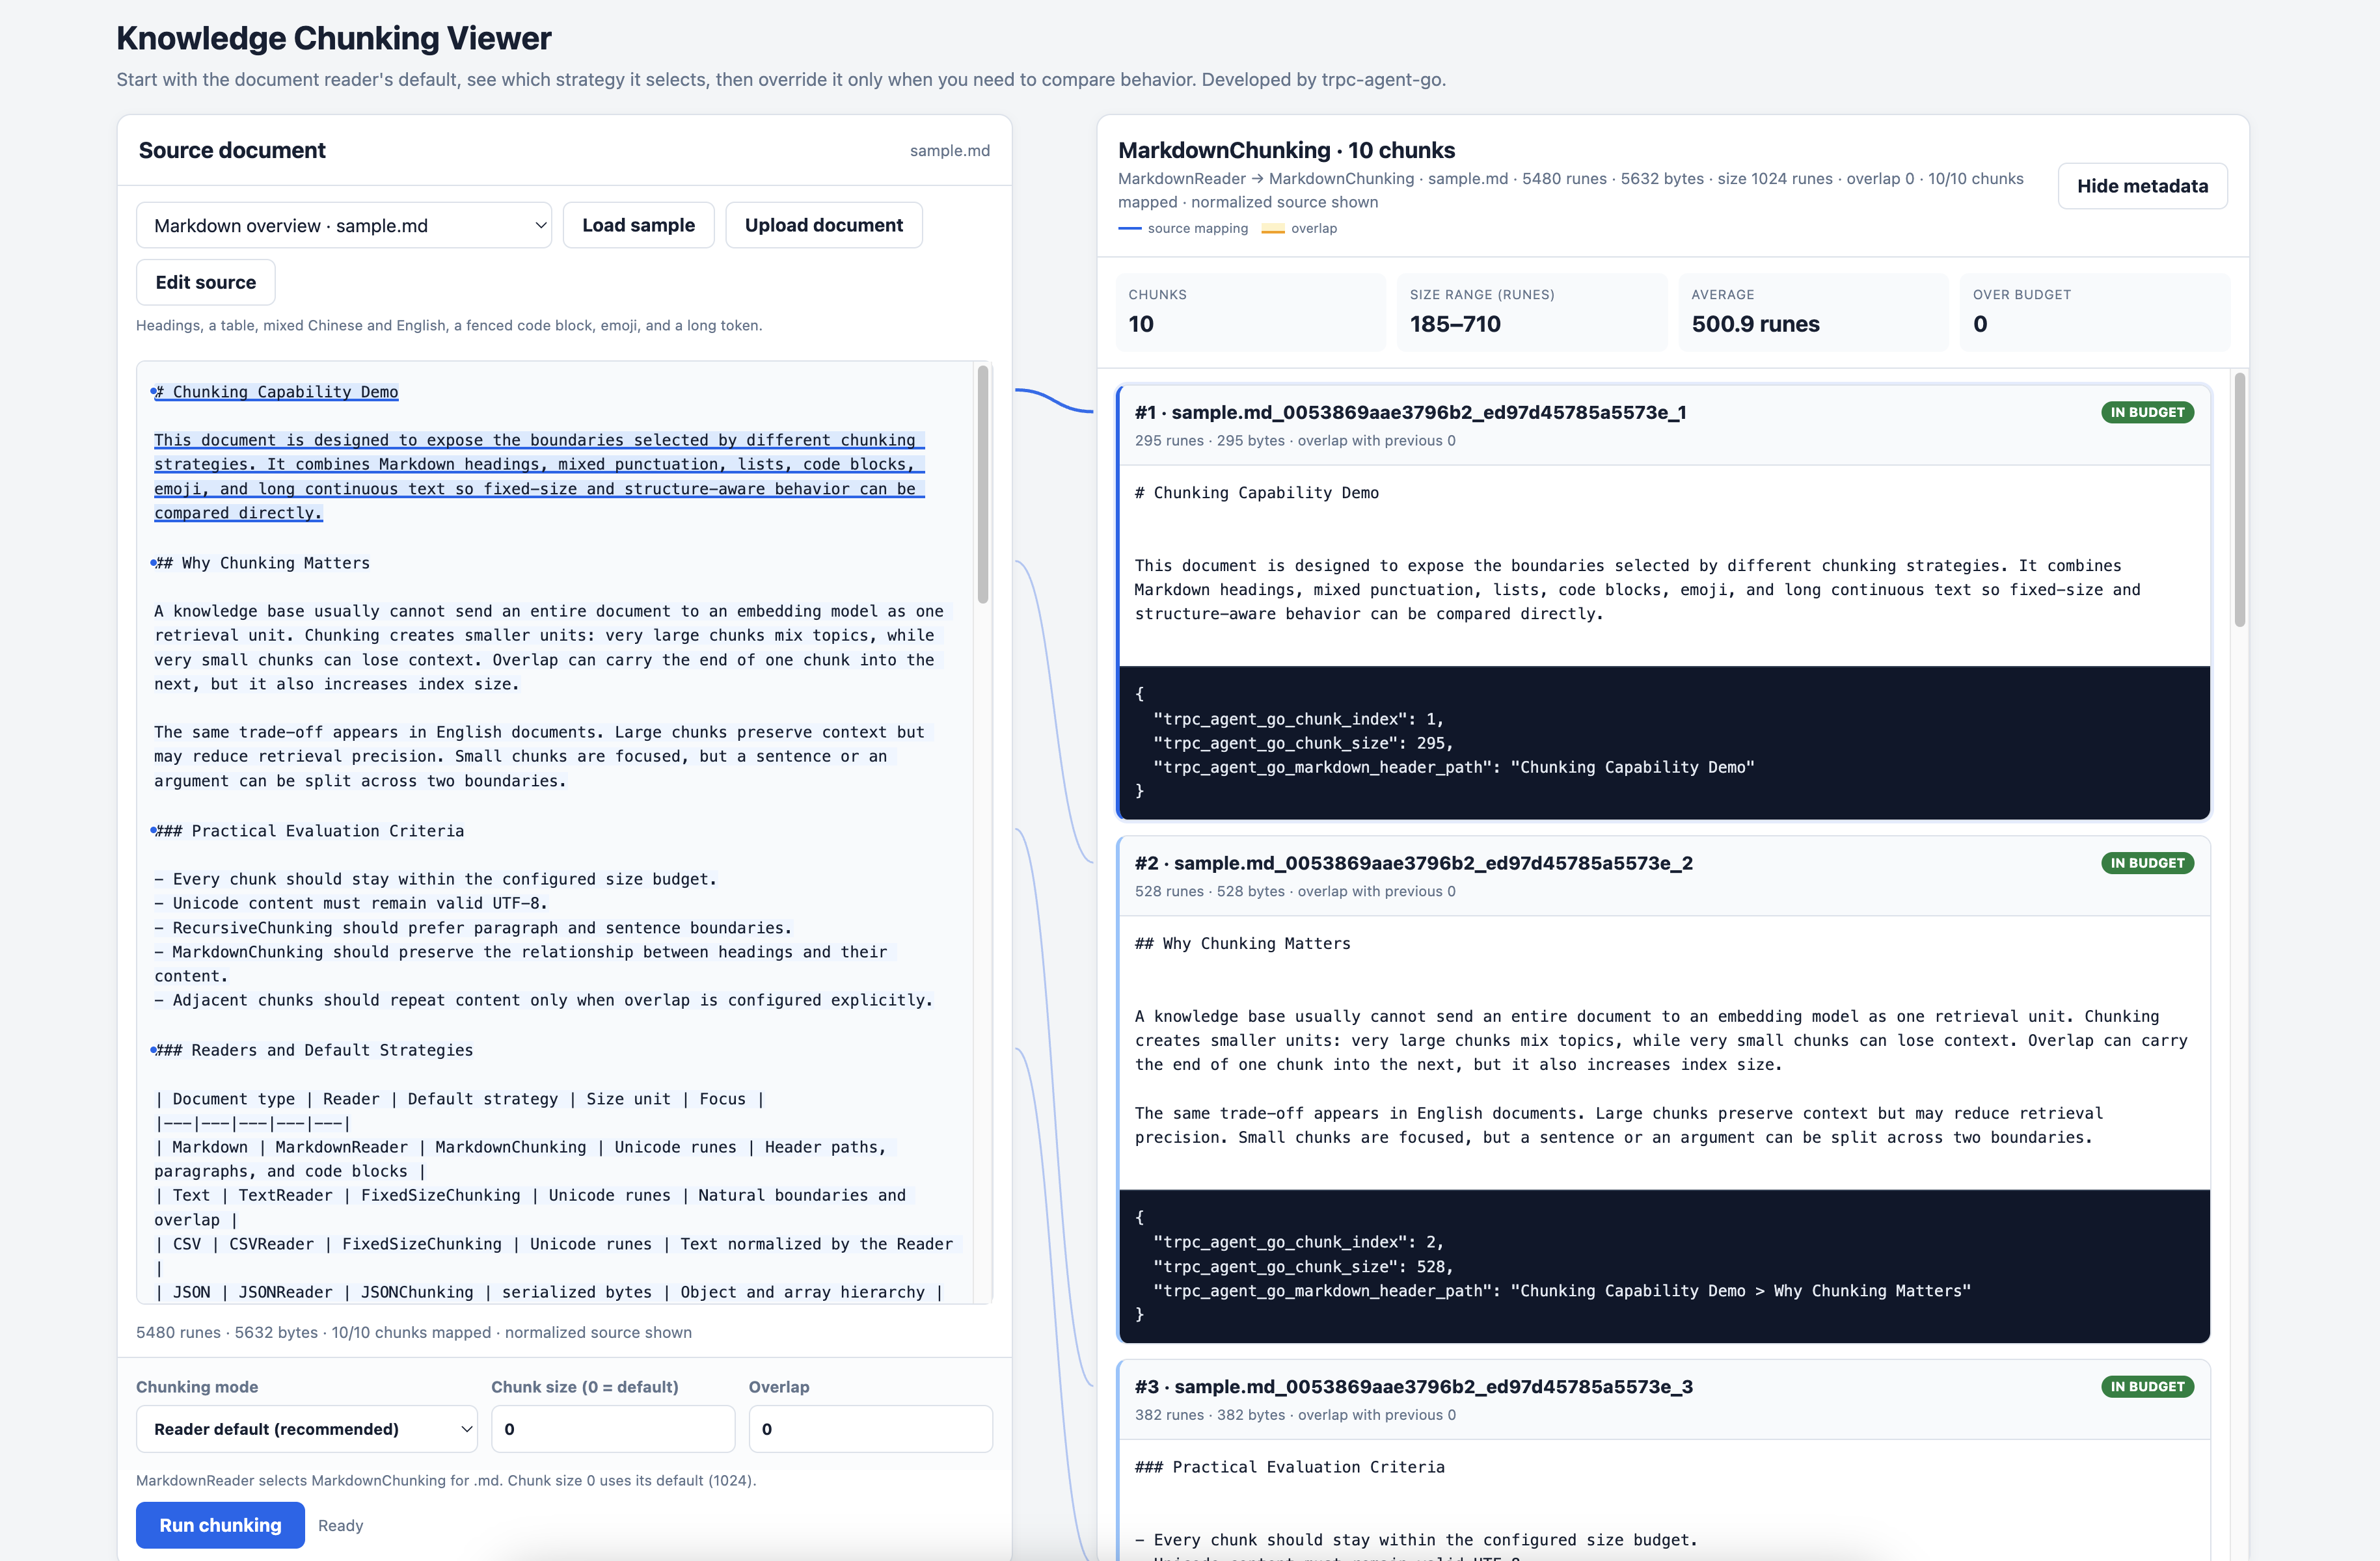Click the source document scrollbar

click(x=983, y=485)
